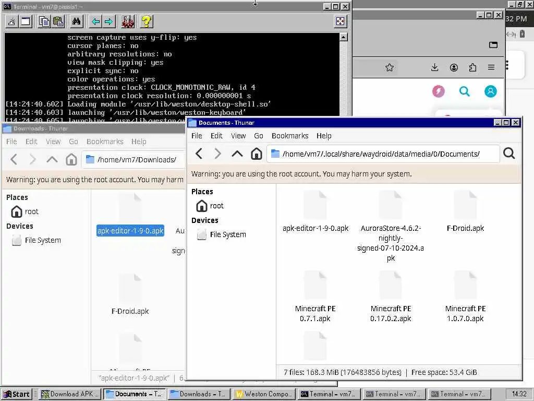Select AuroraStore-4.6.2 nightly apk file
This screenshot has height=401, width=534.
point(391,227)
